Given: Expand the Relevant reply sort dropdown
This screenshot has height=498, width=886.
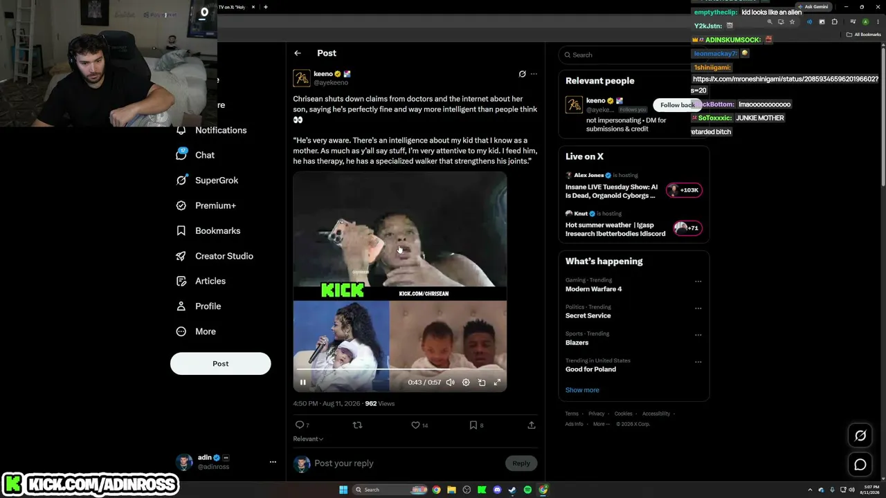Looking at the screenshot, I should pos(308,439).
